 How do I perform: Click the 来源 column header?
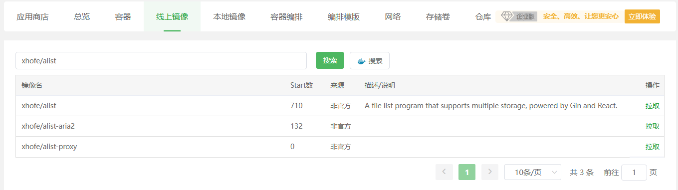337,85
